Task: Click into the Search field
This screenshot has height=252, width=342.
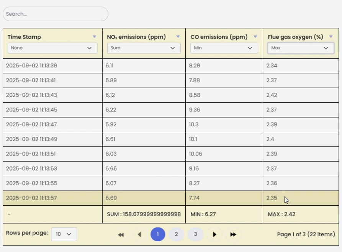Action: (56, 14)
